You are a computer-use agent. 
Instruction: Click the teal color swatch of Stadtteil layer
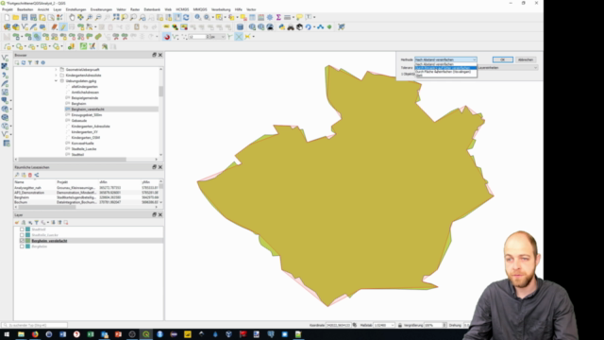[27, 229]
